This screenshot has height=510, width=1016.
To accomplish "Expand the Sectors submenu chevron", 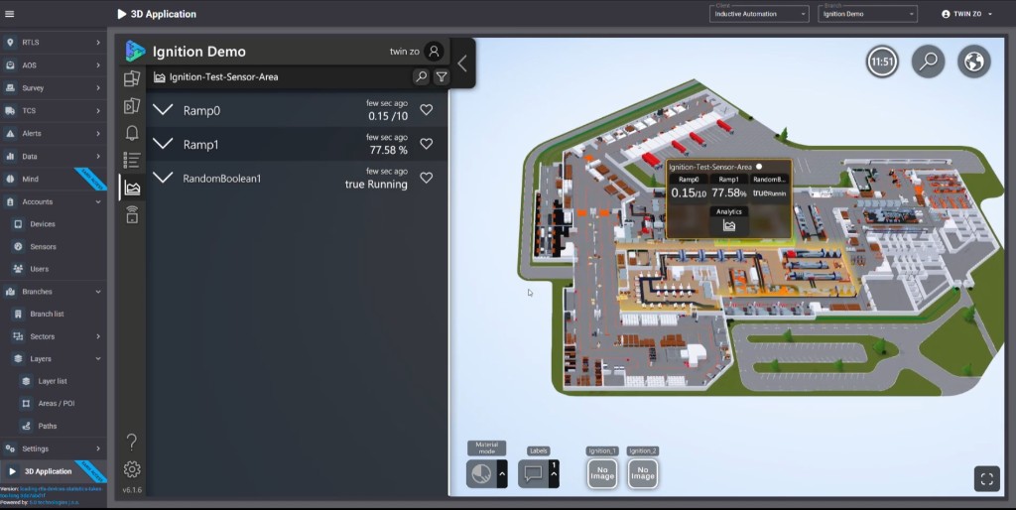I will [x=98, y=336].
